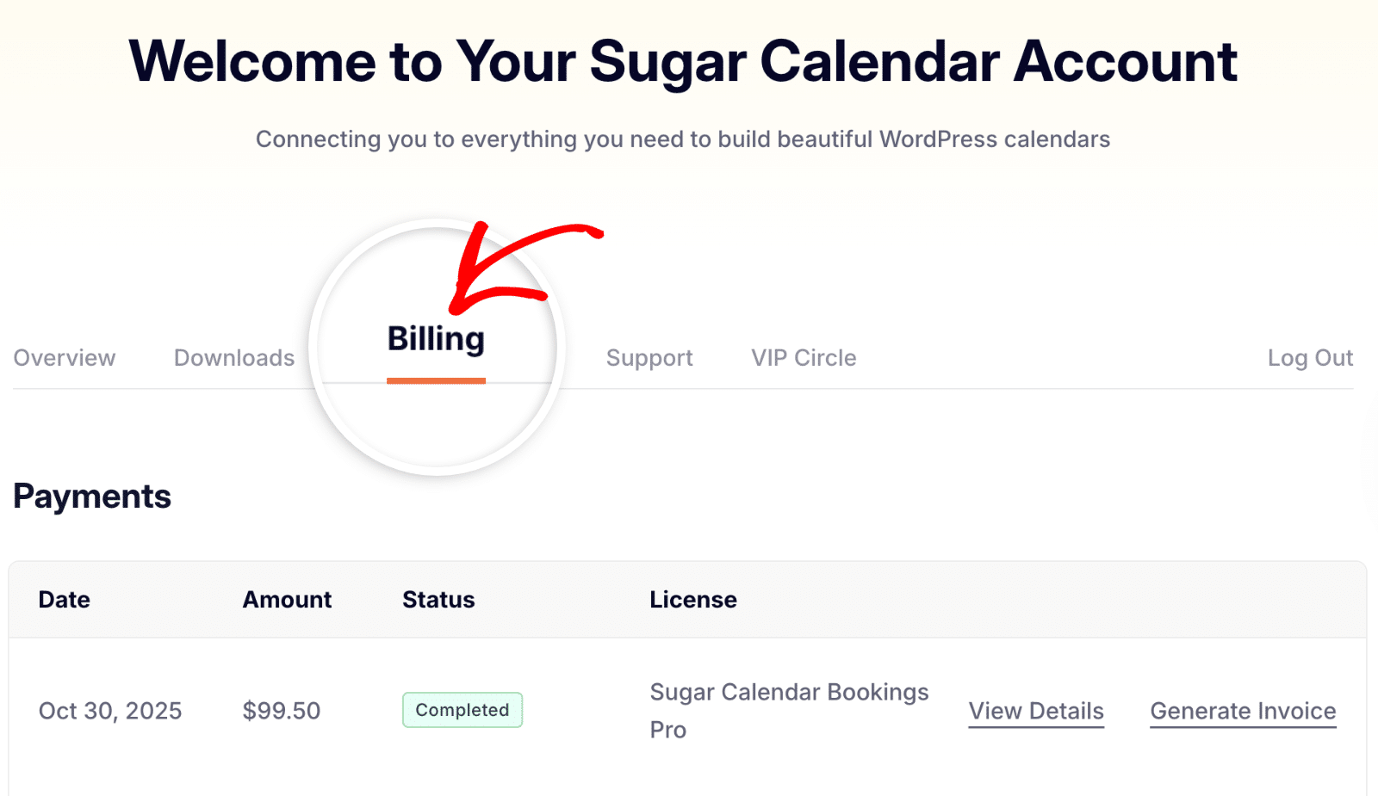Click the Payments section heading

pyautogui.click(x=91, y=497)
